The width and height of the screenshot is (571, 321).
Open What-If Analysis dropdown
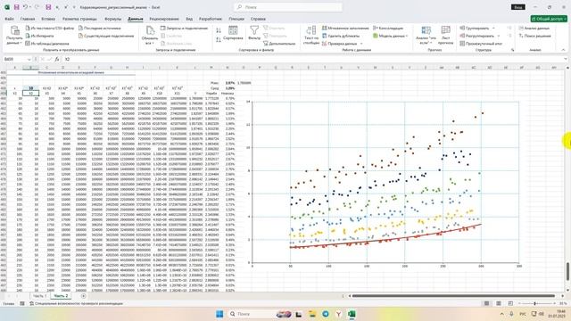(426, 36)
